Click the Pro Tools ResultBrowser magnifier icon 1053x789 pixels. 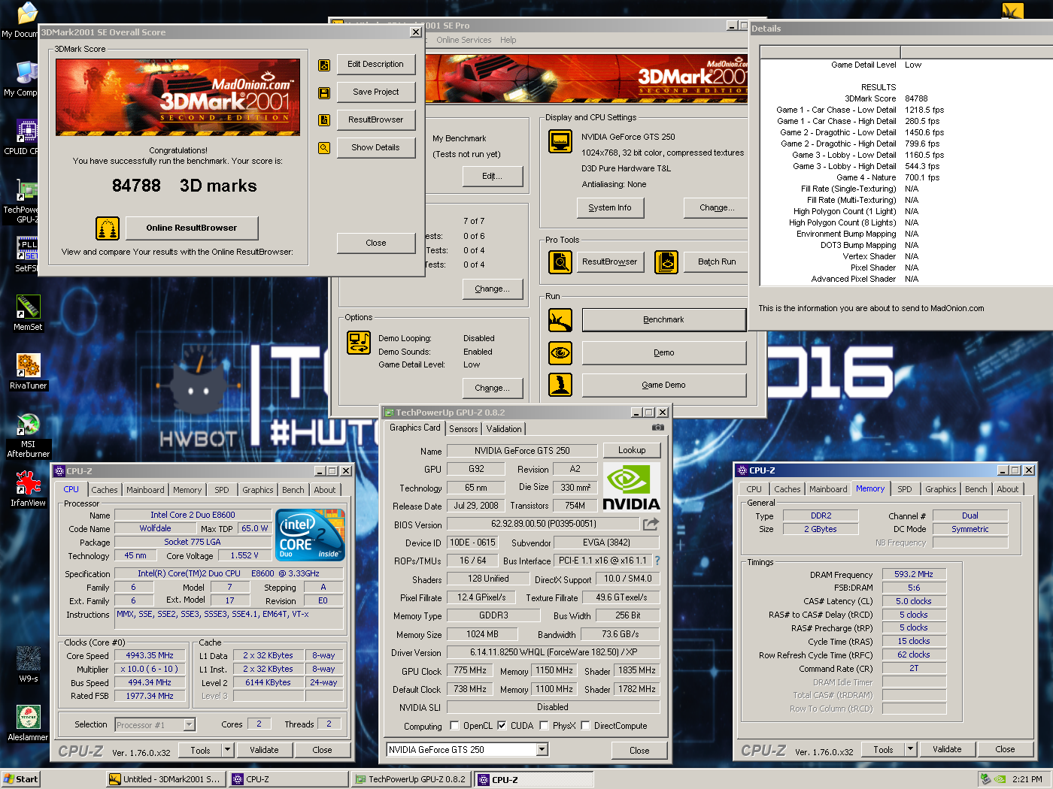click(x=560, y=262)
